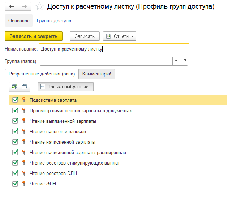227x201 pixels.
Task: Click the back navigation arrow
Action: pyautogui.click(x=12, y=6)
